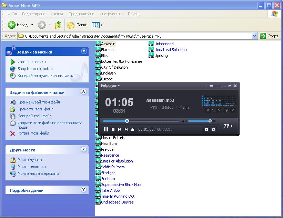283x218 pixels.
Task: Click the Potplayer seek bar handle
Action: pos(127,121)
